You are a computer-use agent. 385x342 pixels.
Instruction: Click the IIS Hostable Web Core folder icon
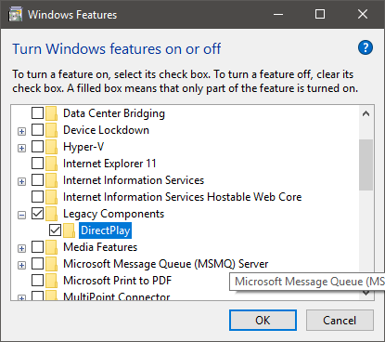coord(51,197)
